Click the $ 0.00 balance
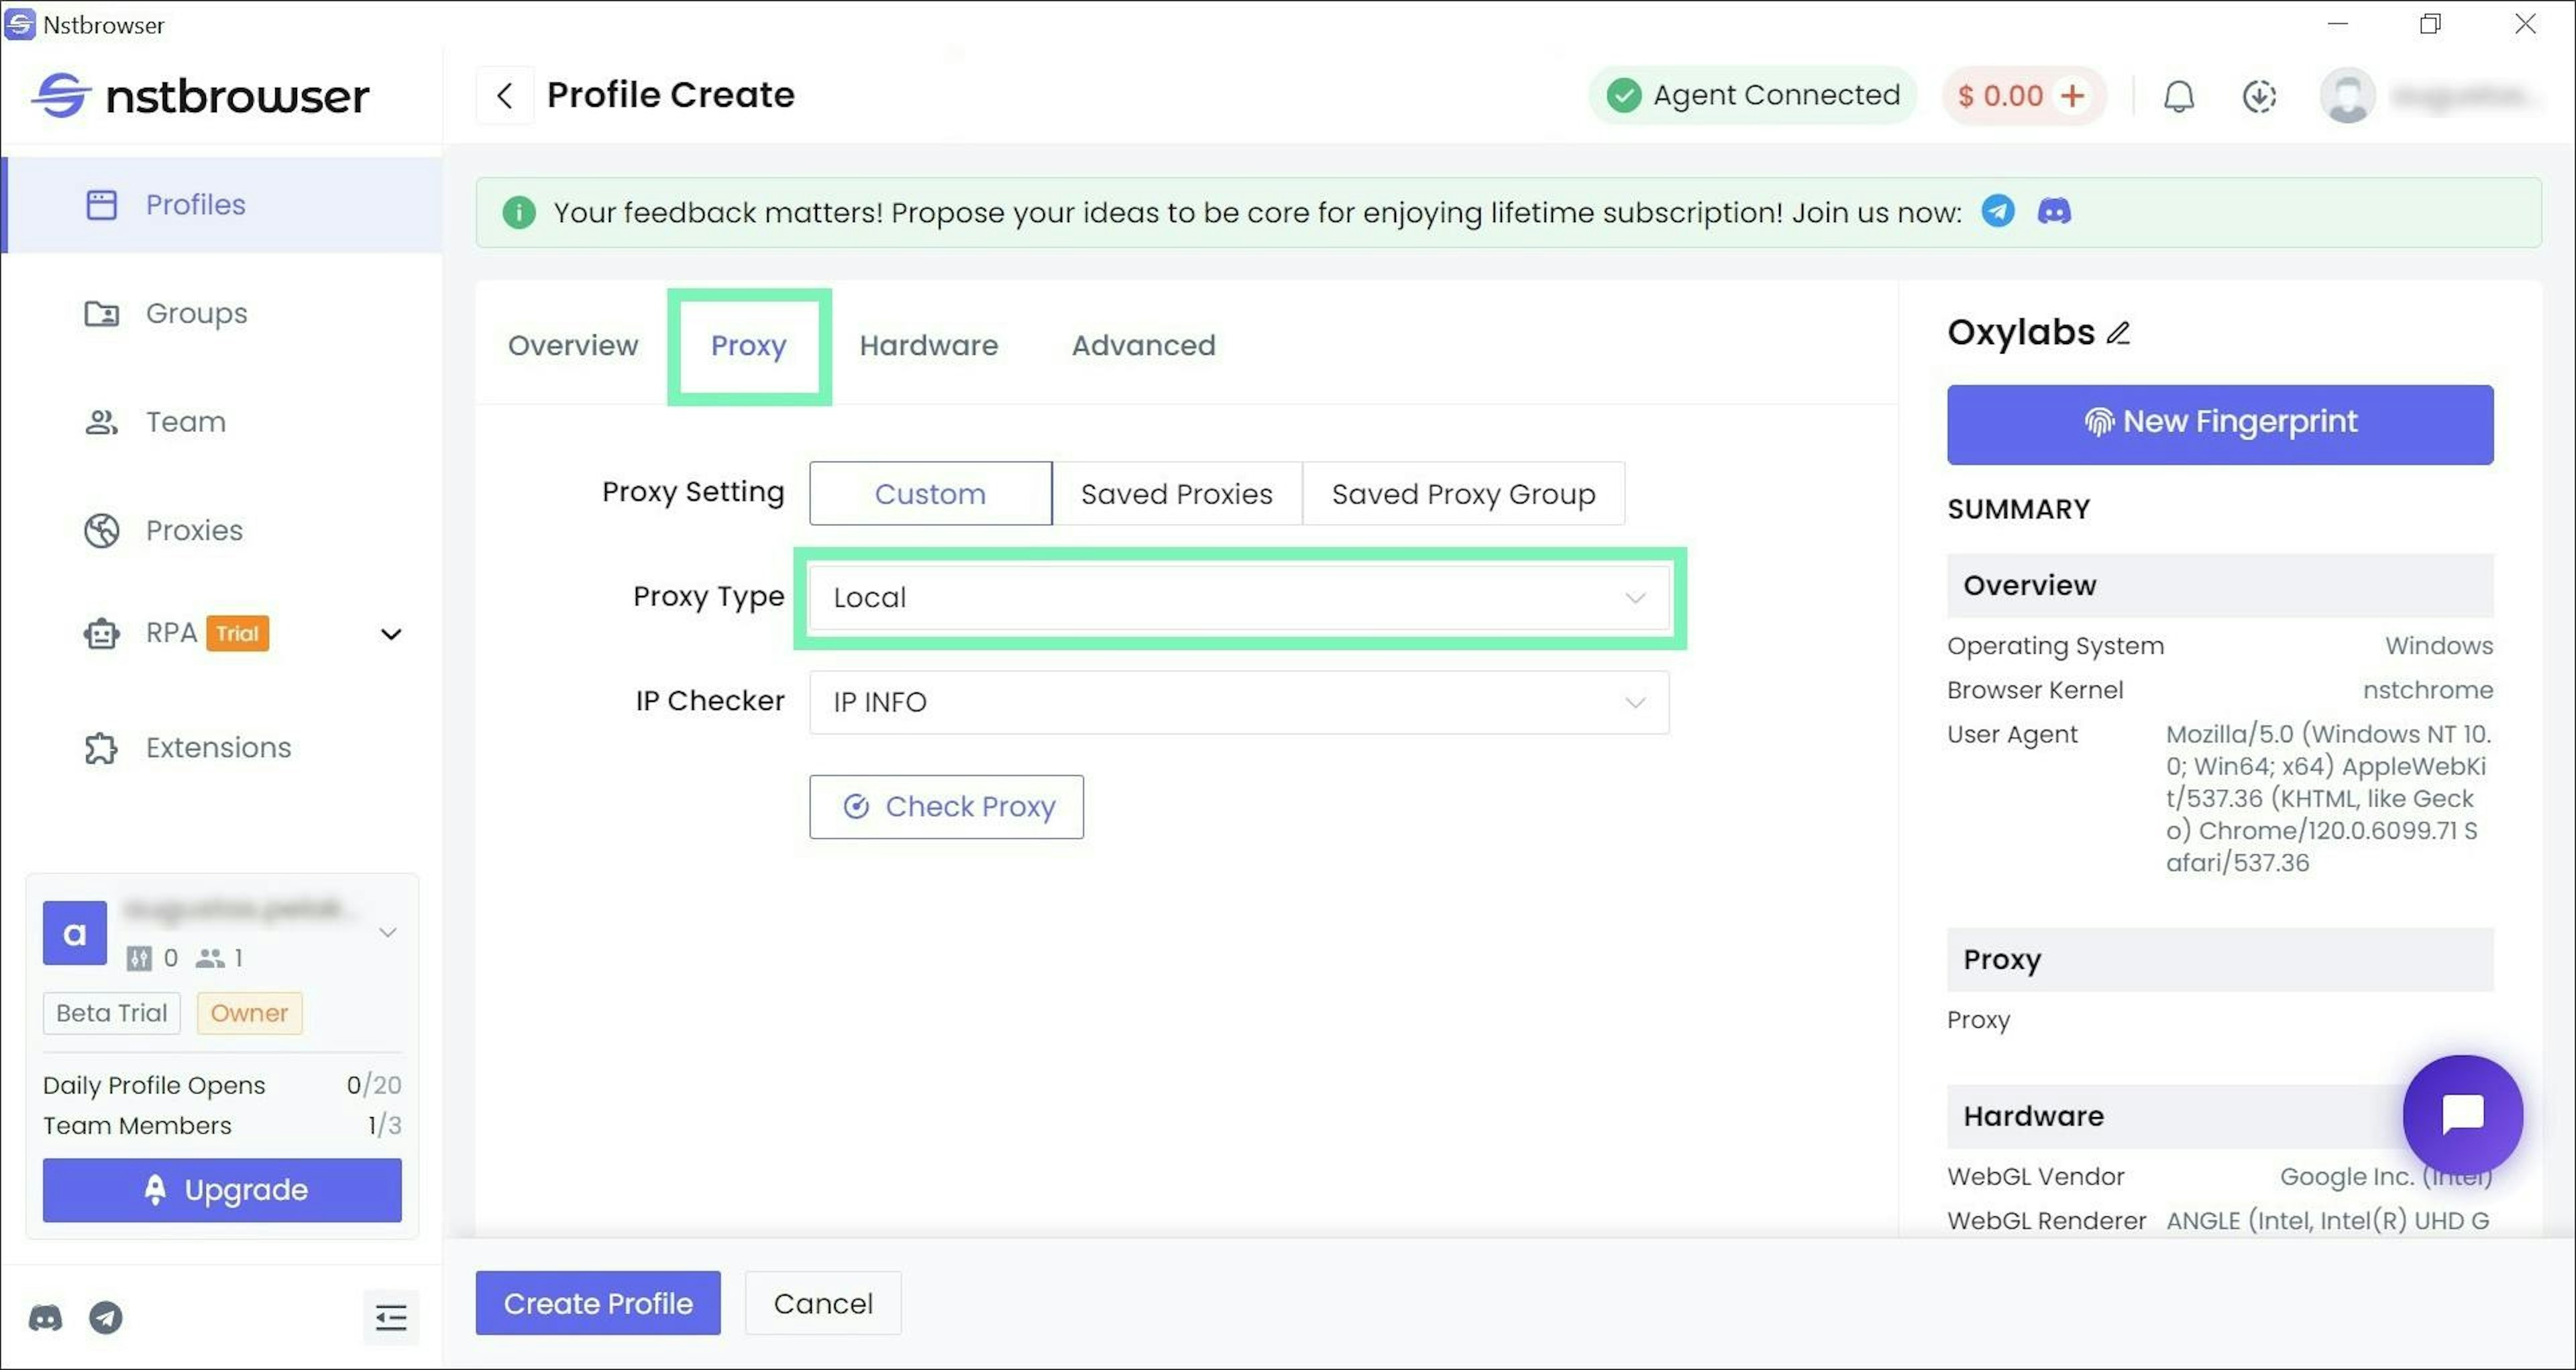Viewport: 2576px width, 1370px height. pyautogui.click(x=2000, y=96)
